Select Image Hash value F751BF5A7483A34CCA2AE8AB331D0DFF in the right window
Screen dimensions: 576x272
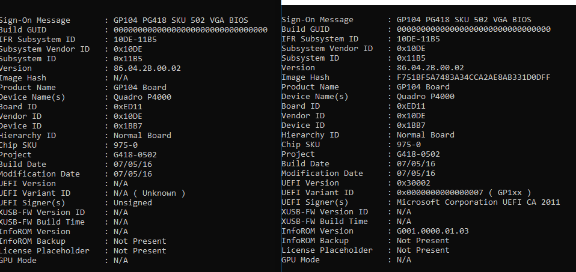(474, 77)
